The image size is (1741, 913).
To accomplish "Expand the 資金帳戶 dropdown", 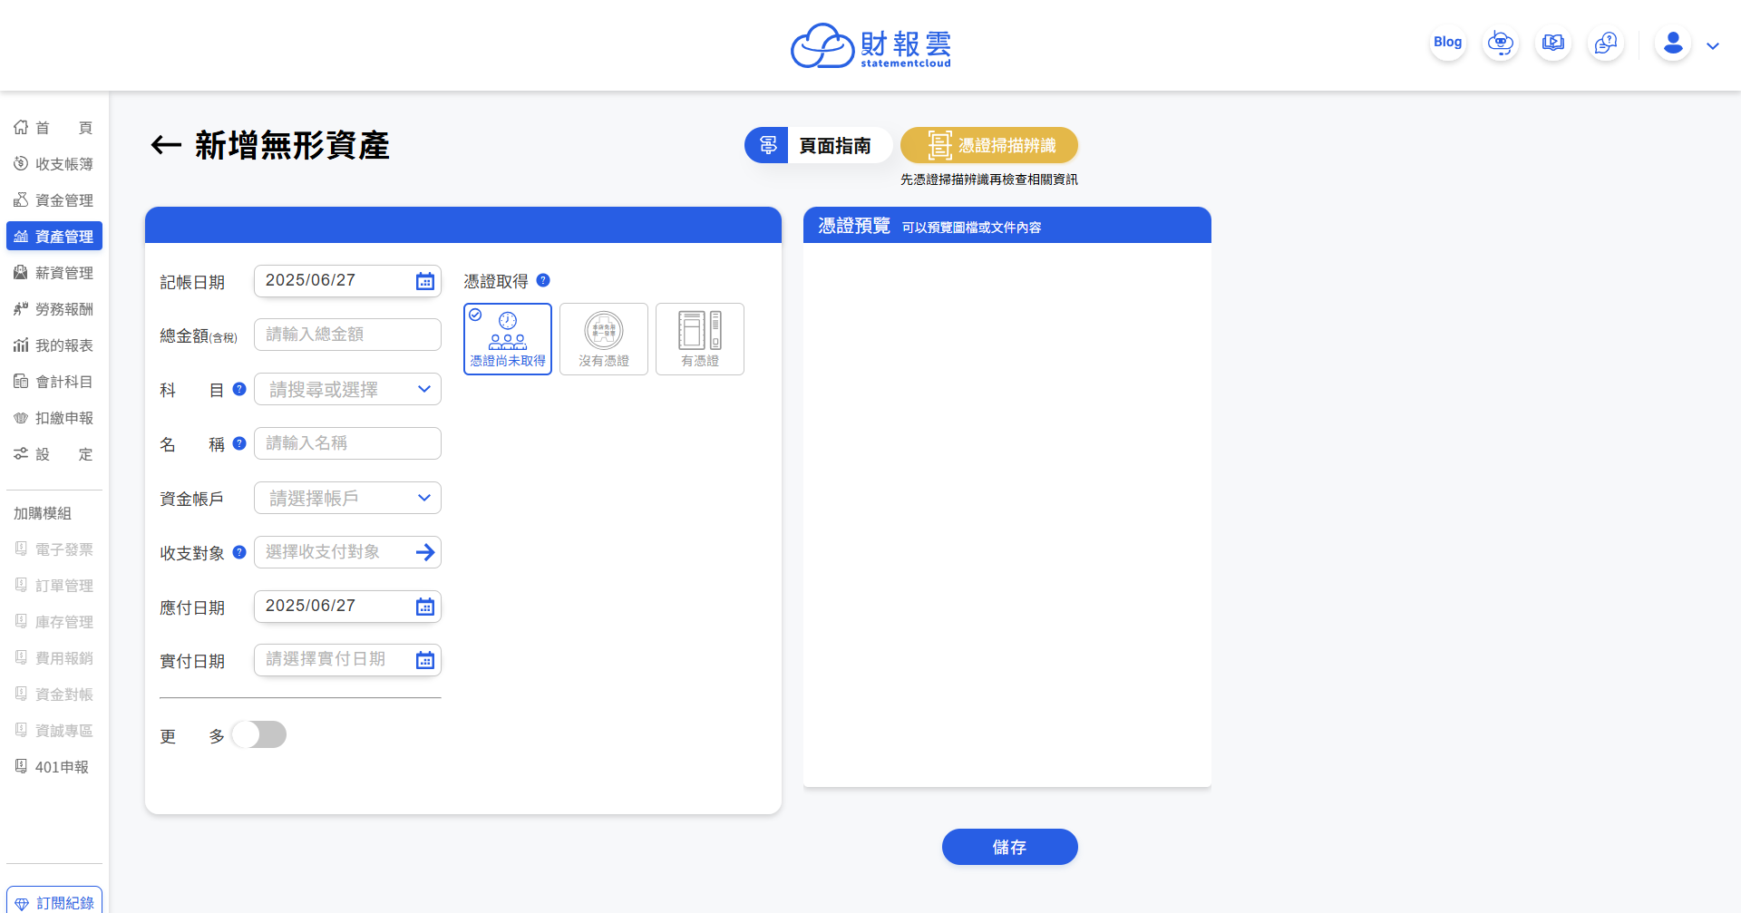I will tap(423, 498).
